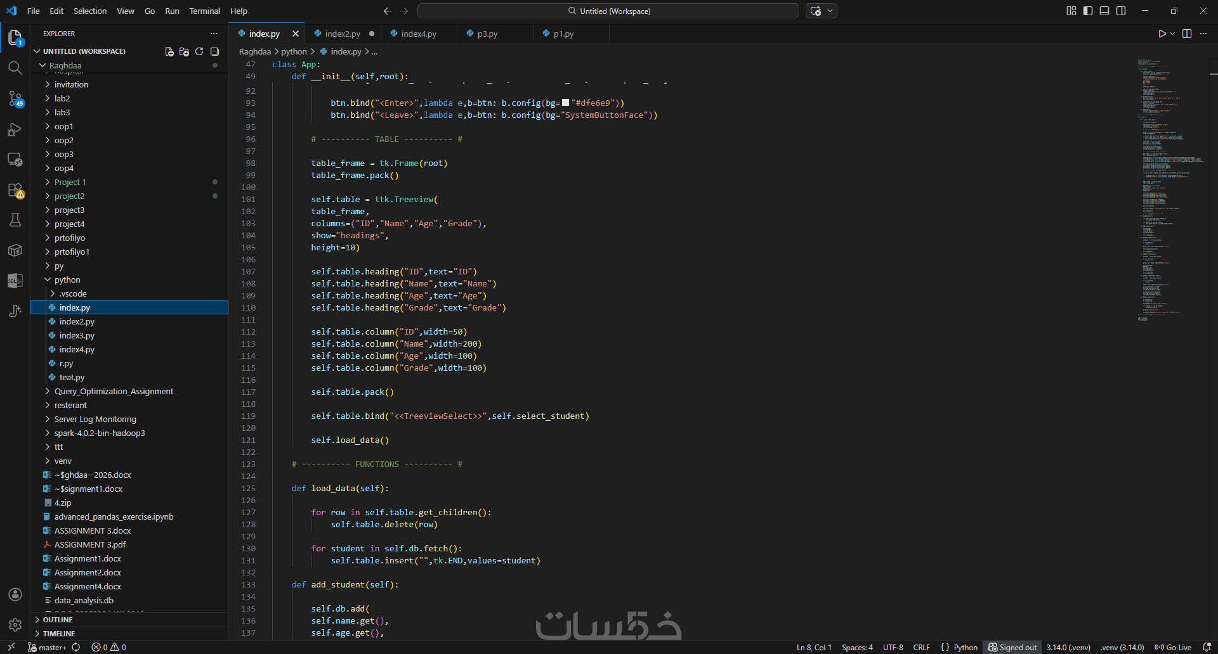The height and width of the screenshot is (654, 1218).
Task: Open Source Control view with 49 changes
Action: point(15,99)
